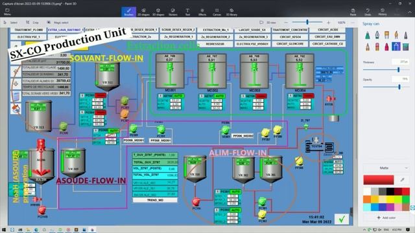Click the Thickness value box
The image size is (415, 233).
(401, 62)
